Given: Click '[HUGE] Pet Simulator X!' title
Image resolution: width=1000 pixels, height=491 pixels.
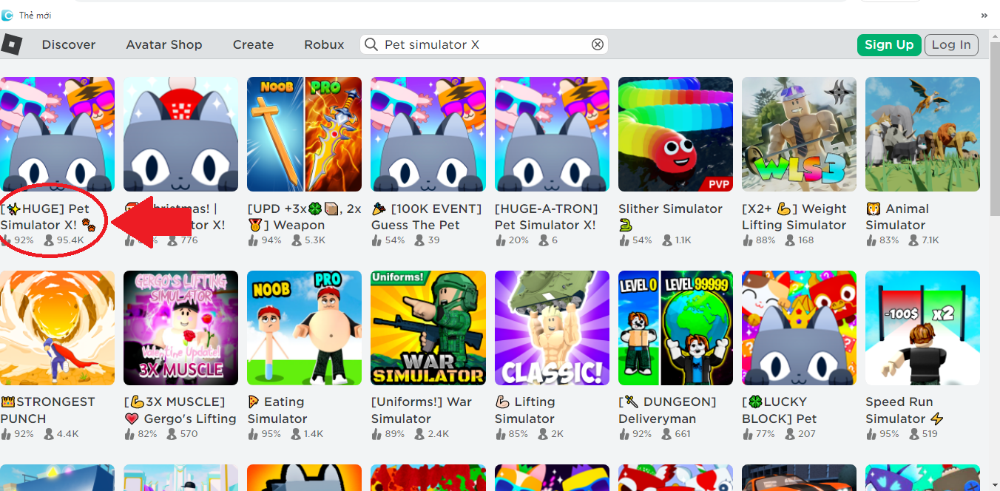Looking at the screenshot, I should click(49, 217).
